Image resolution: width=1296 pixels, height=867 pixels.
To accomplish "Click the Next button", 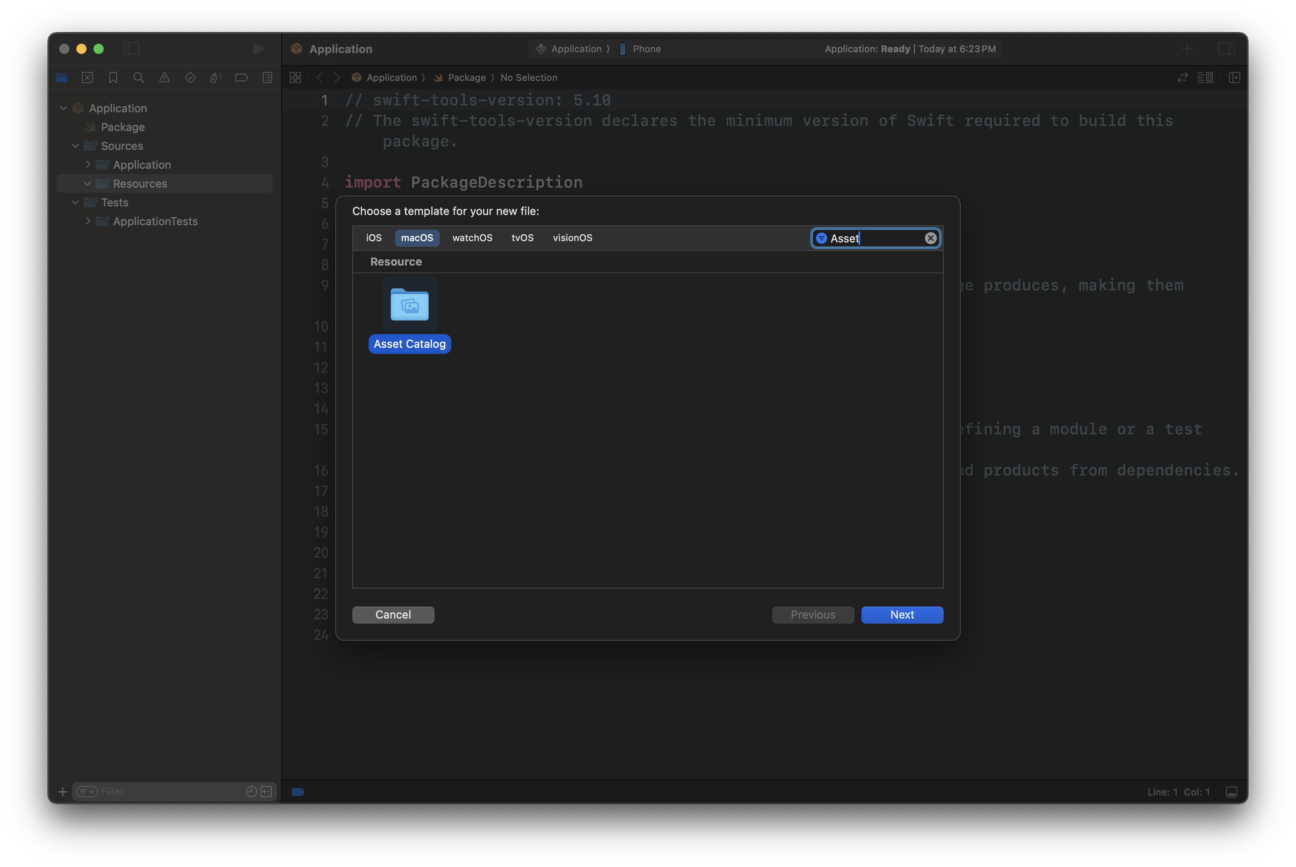I will pyautogui.click(x=902, y=615).
